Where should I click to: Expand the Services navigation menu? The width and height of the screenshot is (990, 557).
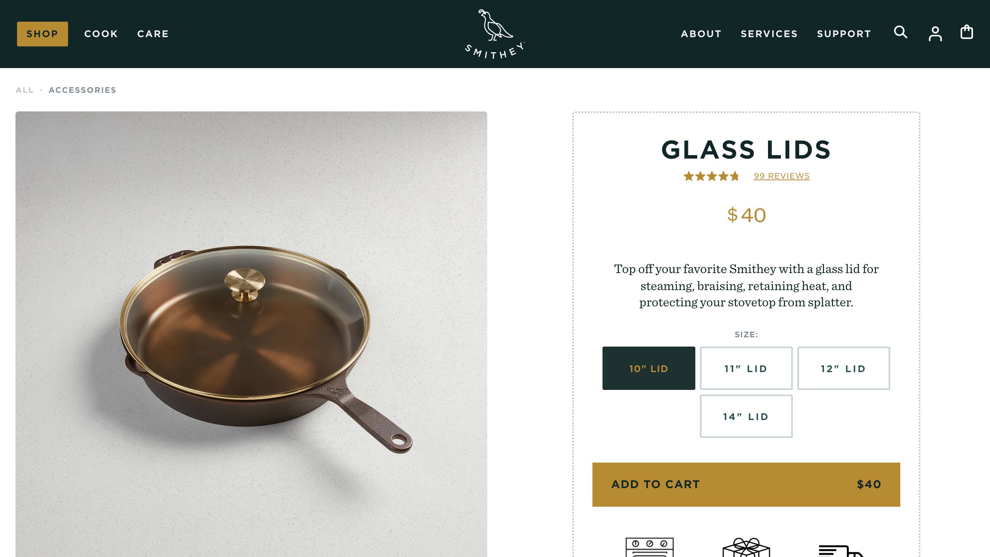[769, 34]
